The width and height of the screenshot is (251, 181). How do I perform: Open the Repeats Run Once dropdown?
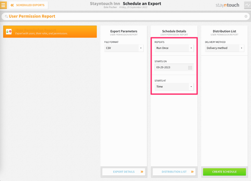click(x=174, y=48)
